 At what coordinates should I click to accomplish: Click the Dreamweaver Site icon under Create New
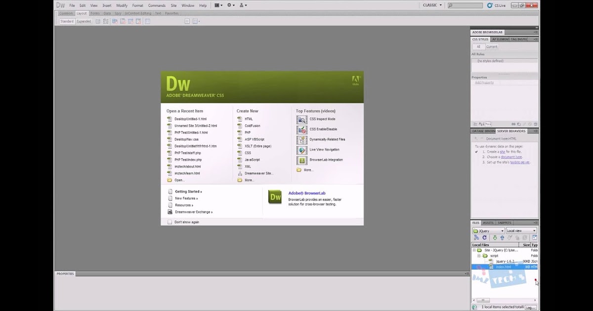pyautogui.click(x=240, y=173)
